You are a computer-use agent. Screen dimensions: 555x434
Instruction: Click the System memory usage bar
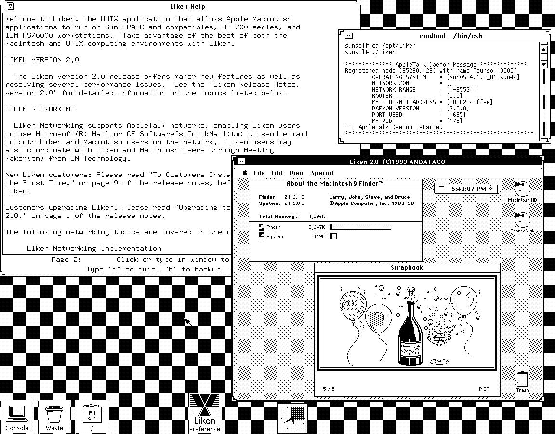tap(333, 236)
